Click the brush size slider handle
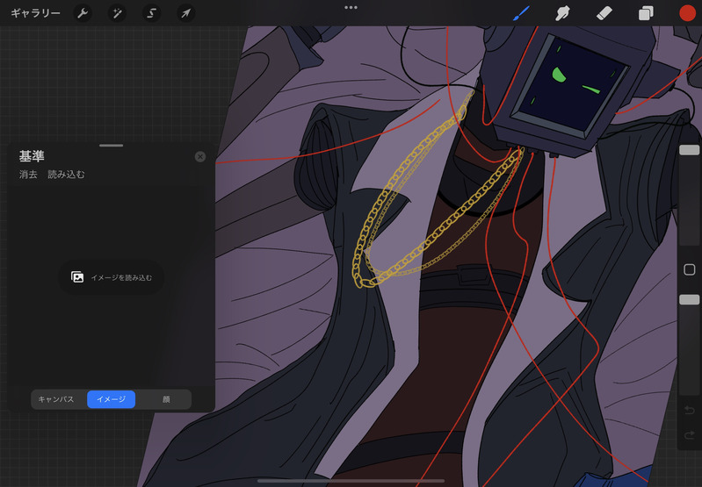The width and height of the screenshot is (702, 487). click(x=689, y=150)
